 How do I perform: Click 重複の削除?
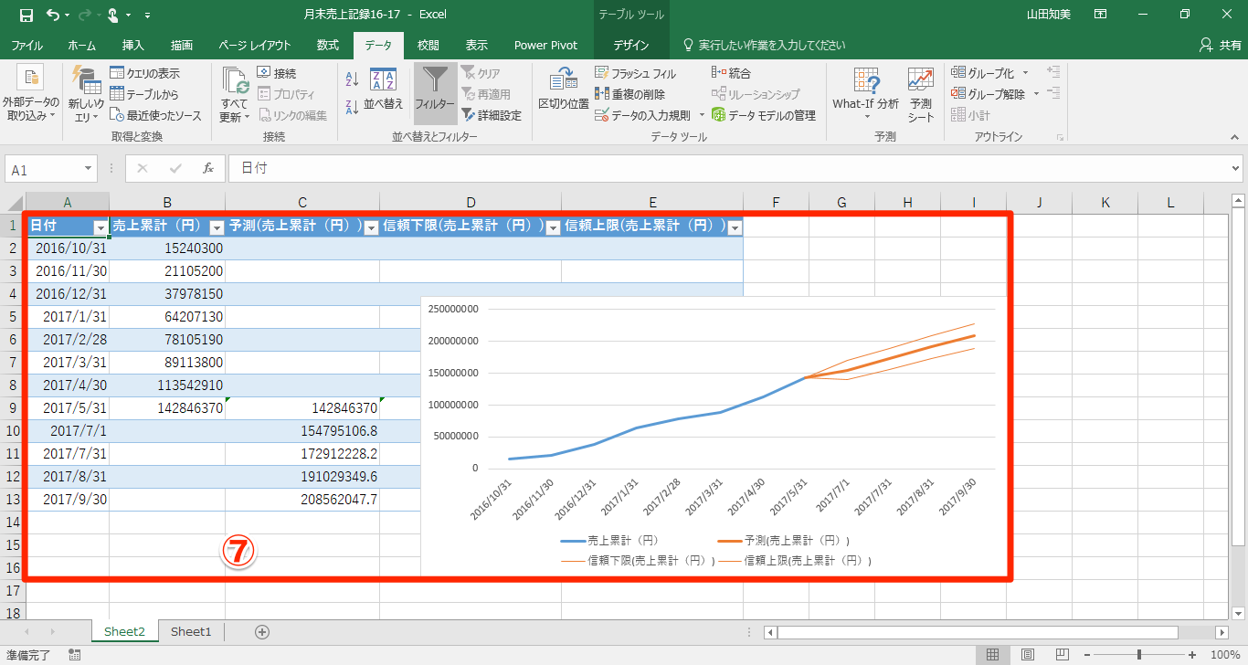pos(629,94)
